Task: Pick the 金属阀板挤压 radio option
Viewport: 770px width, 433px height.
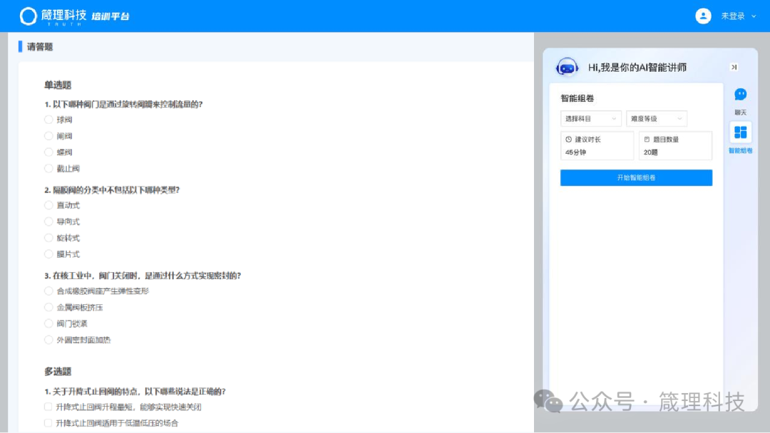Action: (49, 308)
